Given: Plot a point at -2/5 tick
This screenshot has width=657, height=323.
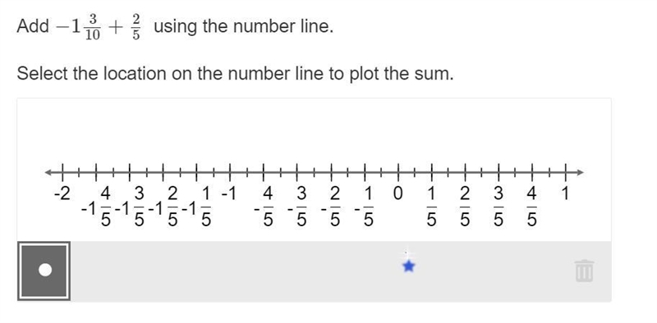Looking at the screenshot, I should (331, 172).
